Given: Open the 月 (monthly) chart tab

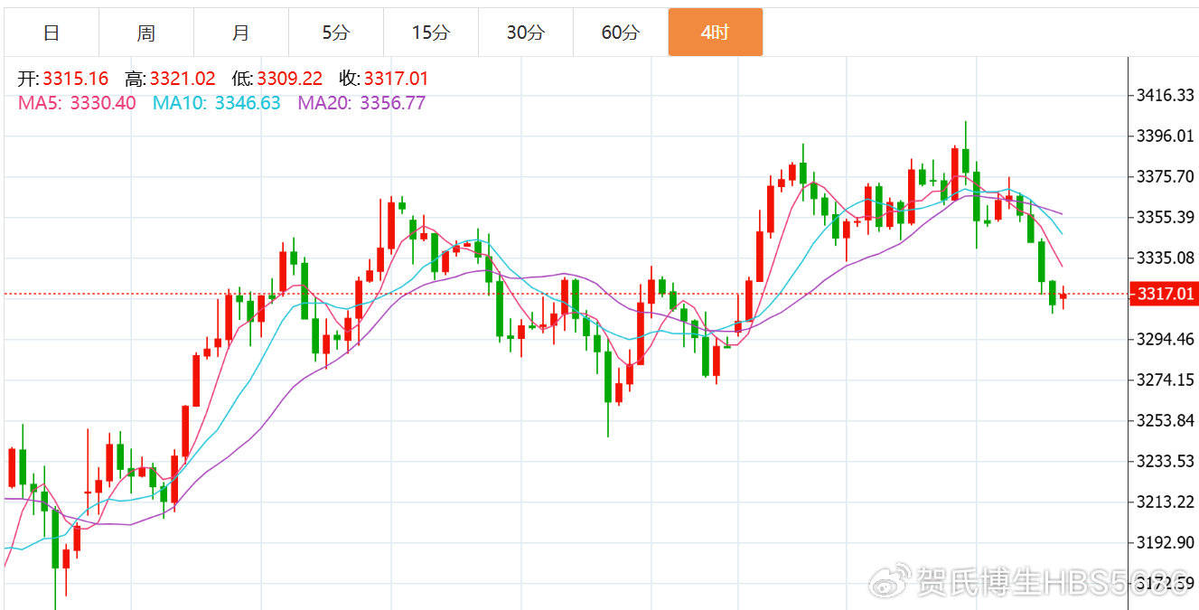Looking at the screenshot, I should pos(240,33).
